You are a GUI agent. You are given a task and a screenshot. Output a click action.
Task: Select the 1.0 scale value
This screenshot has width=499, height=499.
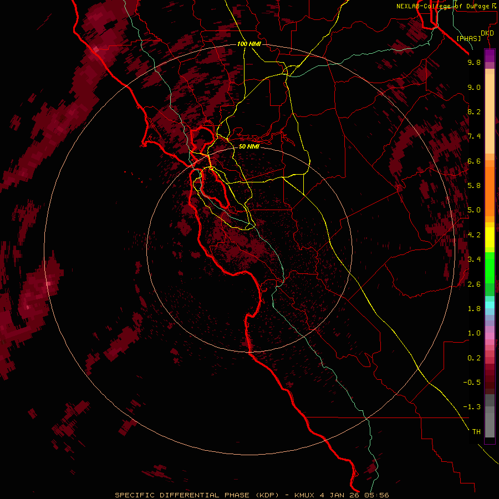tap(474, 333)
